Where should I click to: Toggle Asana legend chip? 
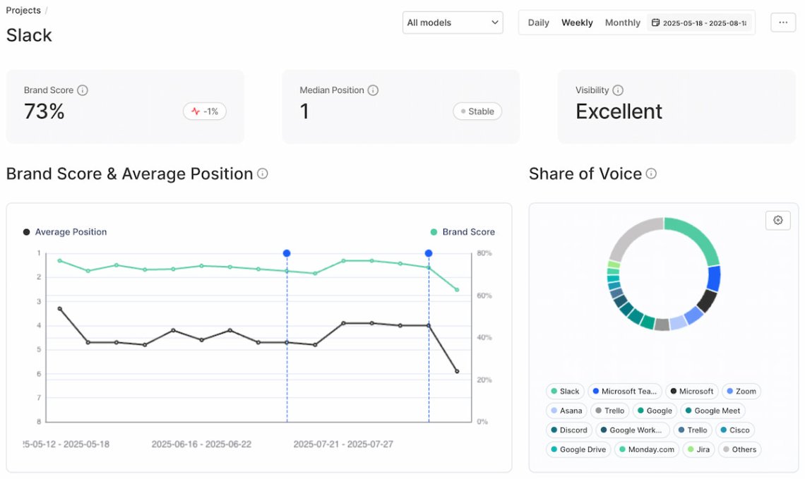tap(566, 411)
